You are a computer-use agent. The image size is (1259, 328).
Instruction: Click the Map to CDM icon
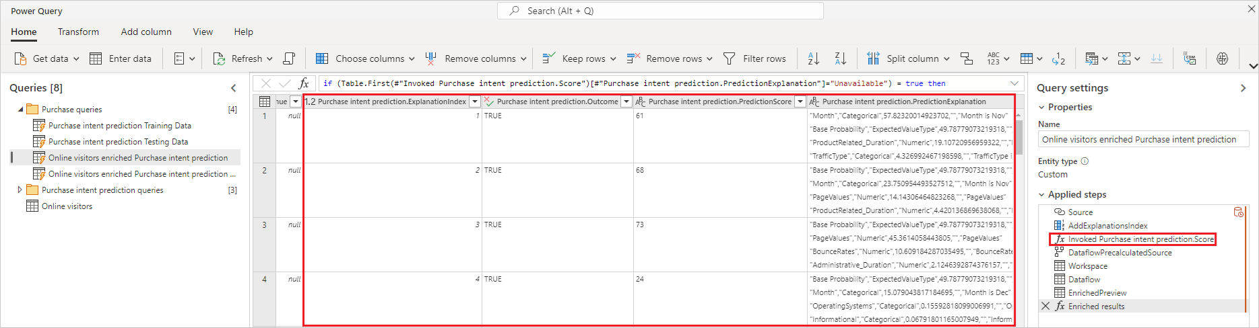(x=1190, y=58)
